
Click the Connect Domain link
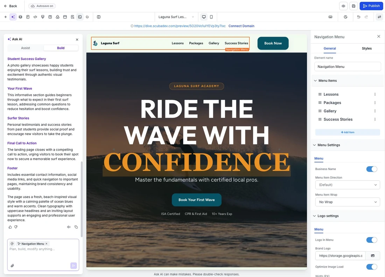[241, 26]
